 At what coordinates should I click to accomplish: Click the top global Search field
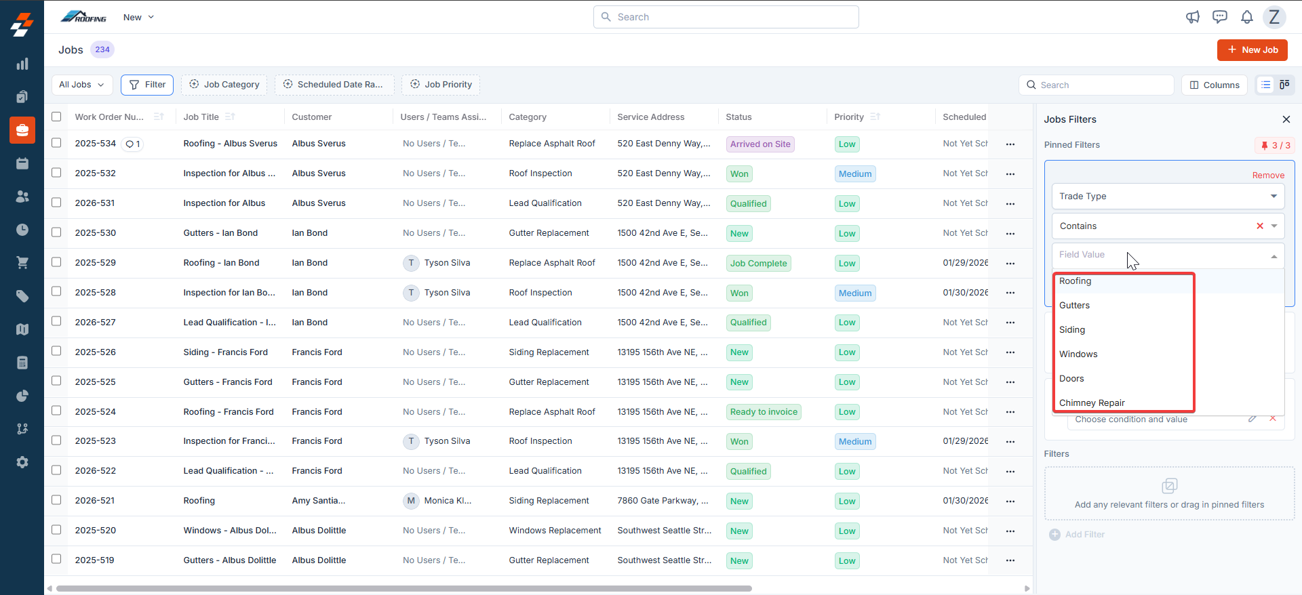[726, 17]
